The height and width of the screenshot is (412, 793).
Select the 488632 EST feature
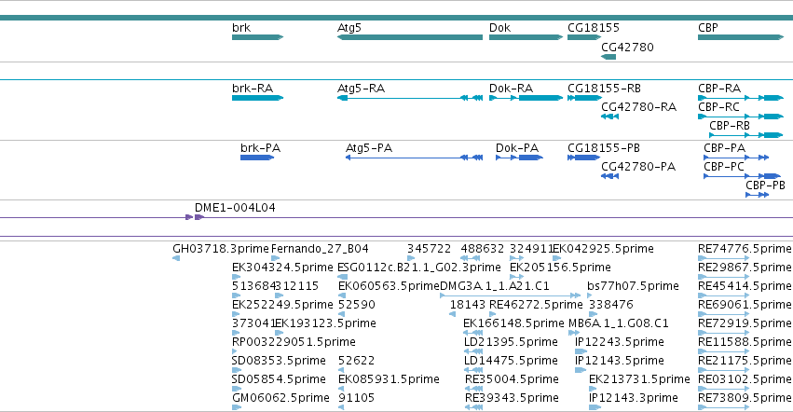[x=471, y=258]
